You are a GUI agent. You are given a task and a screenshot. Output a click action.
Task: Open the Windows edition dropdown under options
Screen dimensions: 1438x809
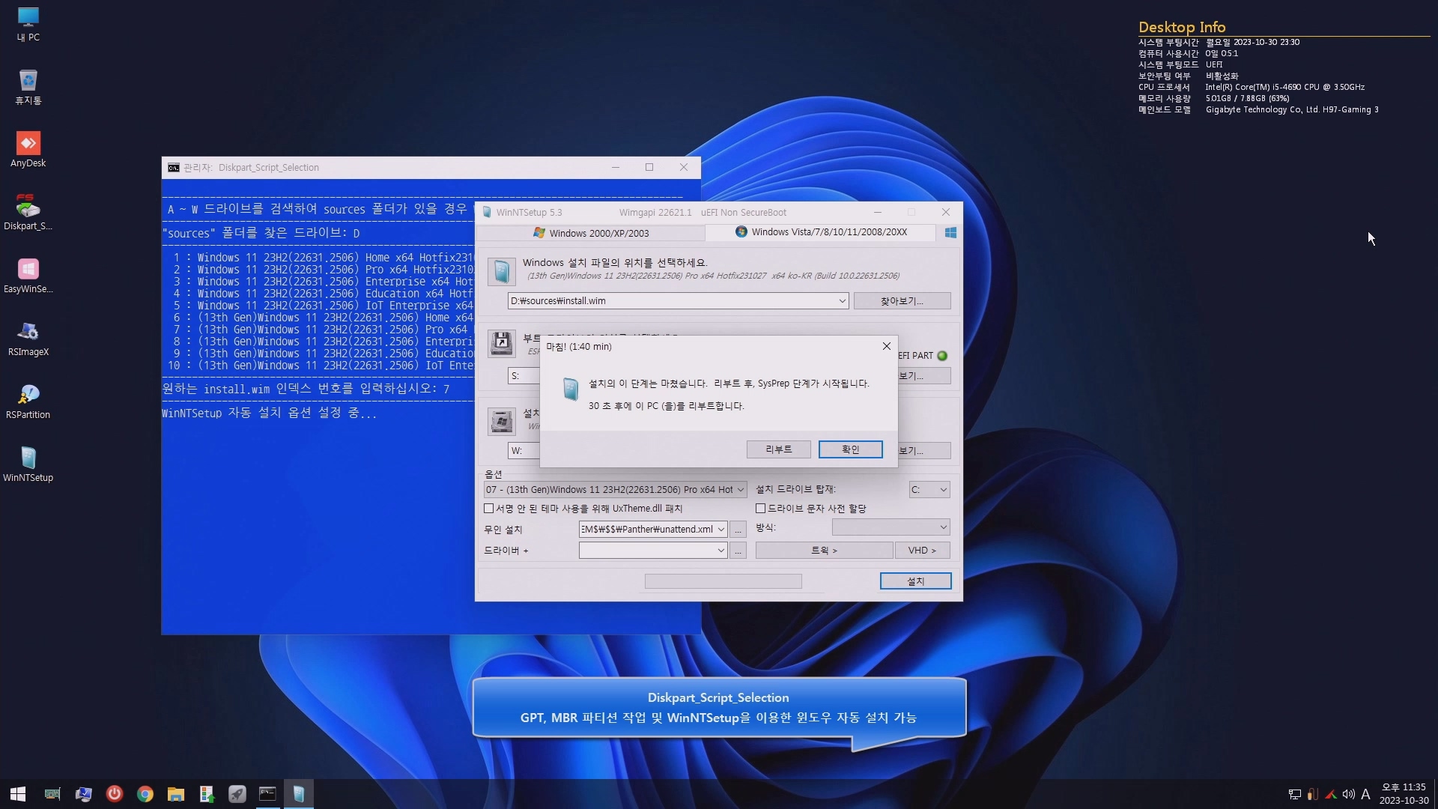(x=740, y=490)
